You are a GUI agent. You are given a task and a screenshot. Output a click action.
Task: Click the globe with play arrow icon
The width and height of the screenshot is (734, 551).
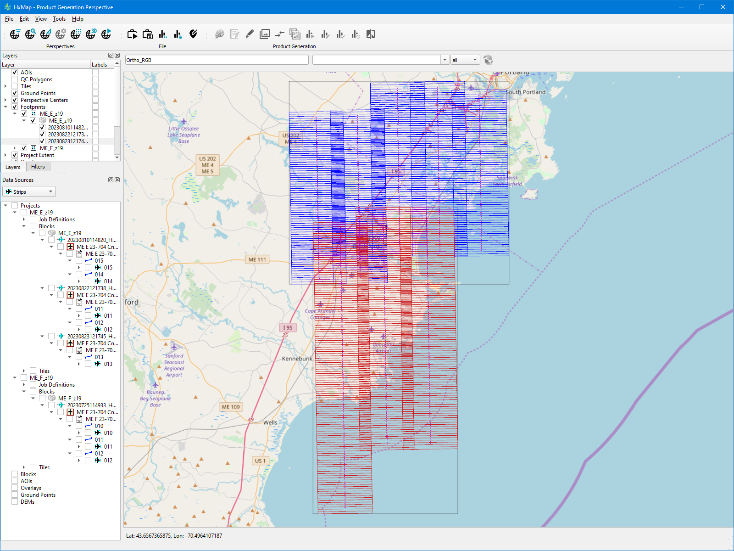106,34
